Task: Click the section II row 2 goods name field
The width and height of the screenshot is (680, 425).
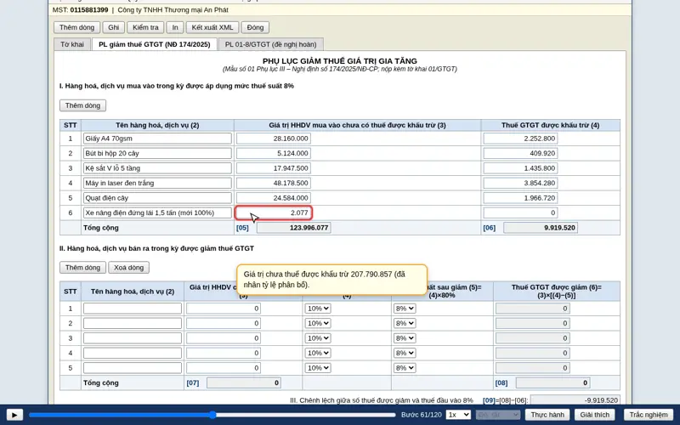Action: tap(133, 324)
